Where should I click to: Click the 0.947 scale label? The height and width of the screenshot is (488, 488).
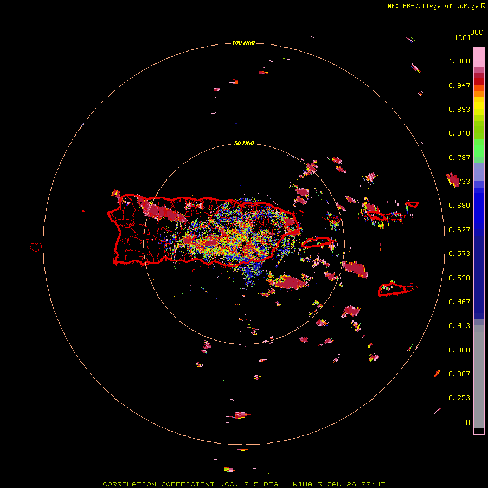[459, 85]
